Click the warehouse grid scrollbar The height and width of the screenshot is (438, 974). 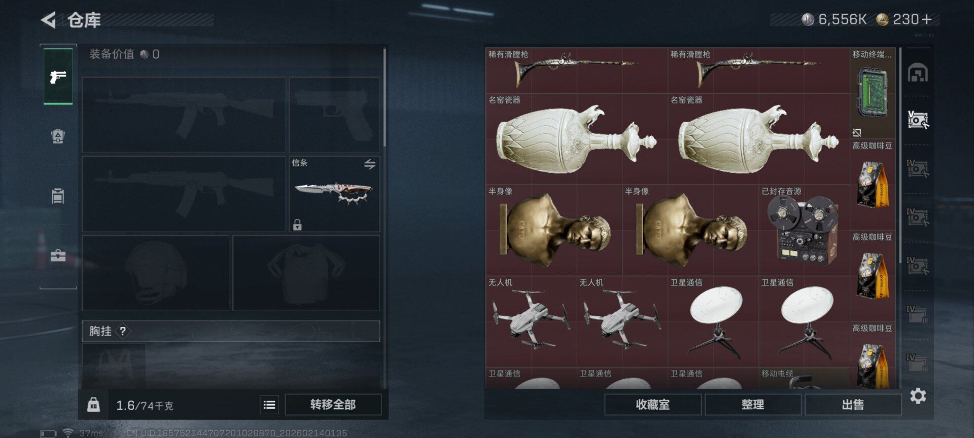(x=900, y=155)
